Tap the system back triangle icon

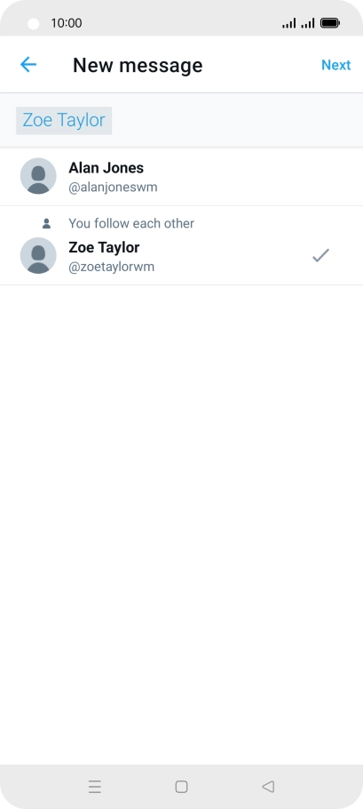[268, 786]
